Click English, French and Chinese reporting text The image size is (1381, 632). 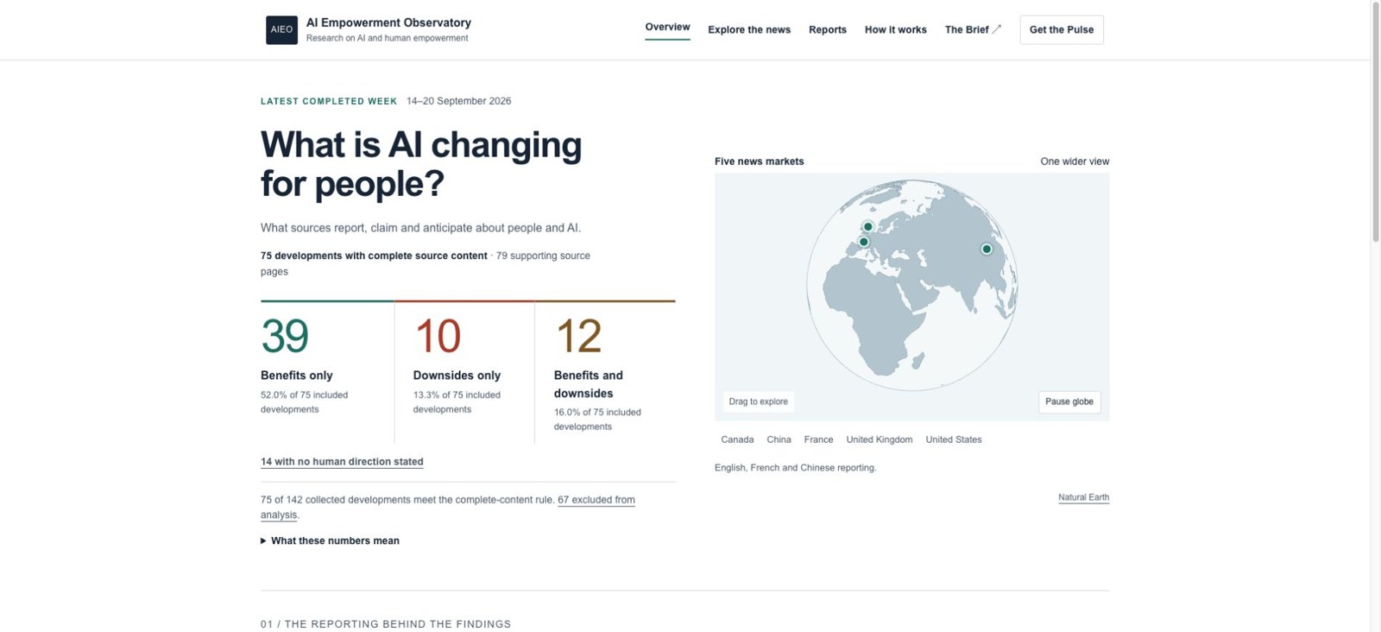click(795, 468)
